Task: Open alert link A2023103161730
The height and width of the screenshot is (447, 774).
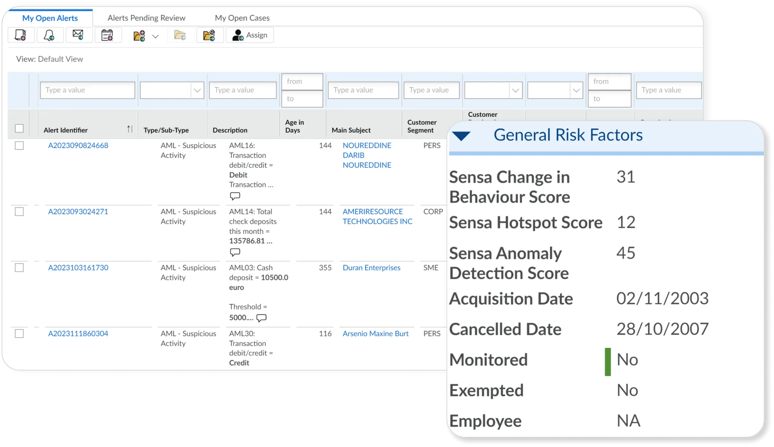Action: (x=78, y=268)
